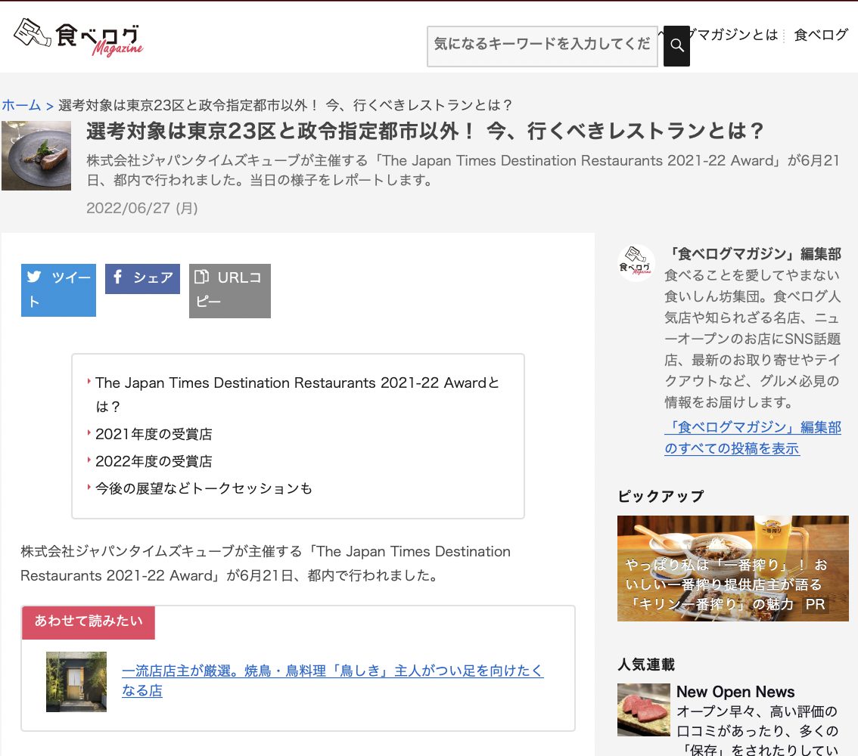858x756 pixels.
Task: Open the キリン一番搾り pickup banner
Action: pyautogui.click(x=732, y=569)
